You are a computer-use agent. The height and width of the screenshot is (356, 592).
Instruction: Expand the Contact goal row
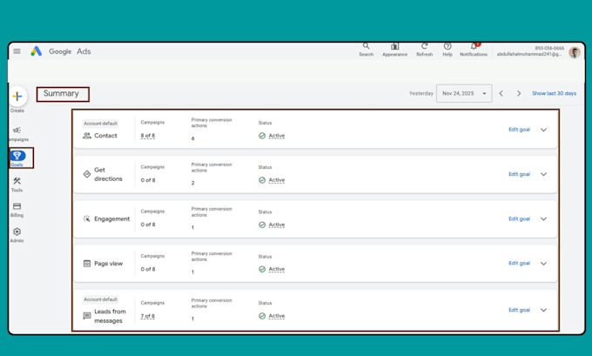543,130
